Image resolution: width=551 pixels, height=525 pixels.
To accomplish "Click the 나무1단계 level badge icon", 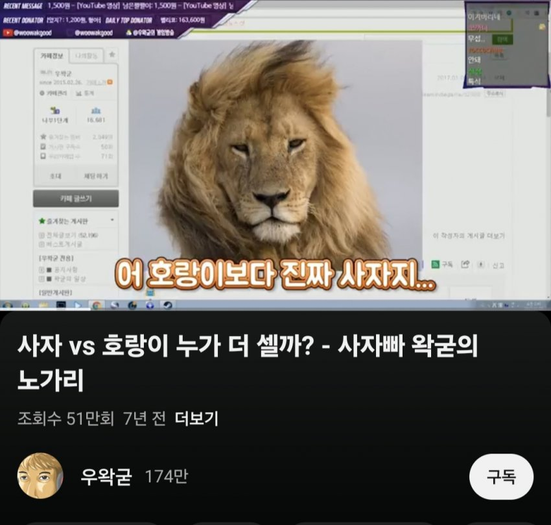I will point(55,110).
